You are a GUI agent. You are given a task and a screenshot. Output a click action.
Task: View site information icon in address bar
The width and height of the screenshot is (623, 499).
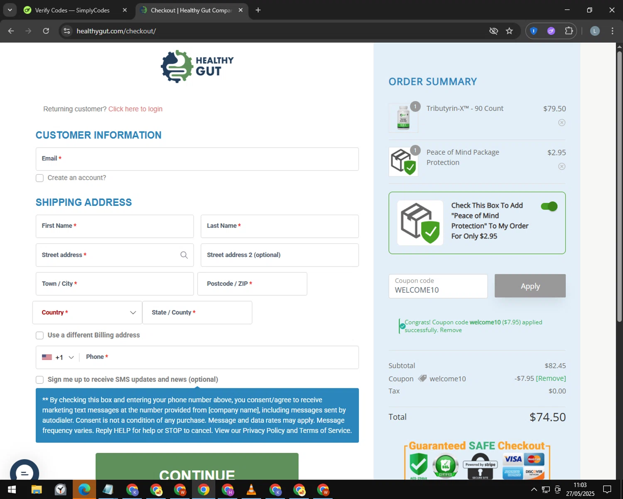coord(67,31)
